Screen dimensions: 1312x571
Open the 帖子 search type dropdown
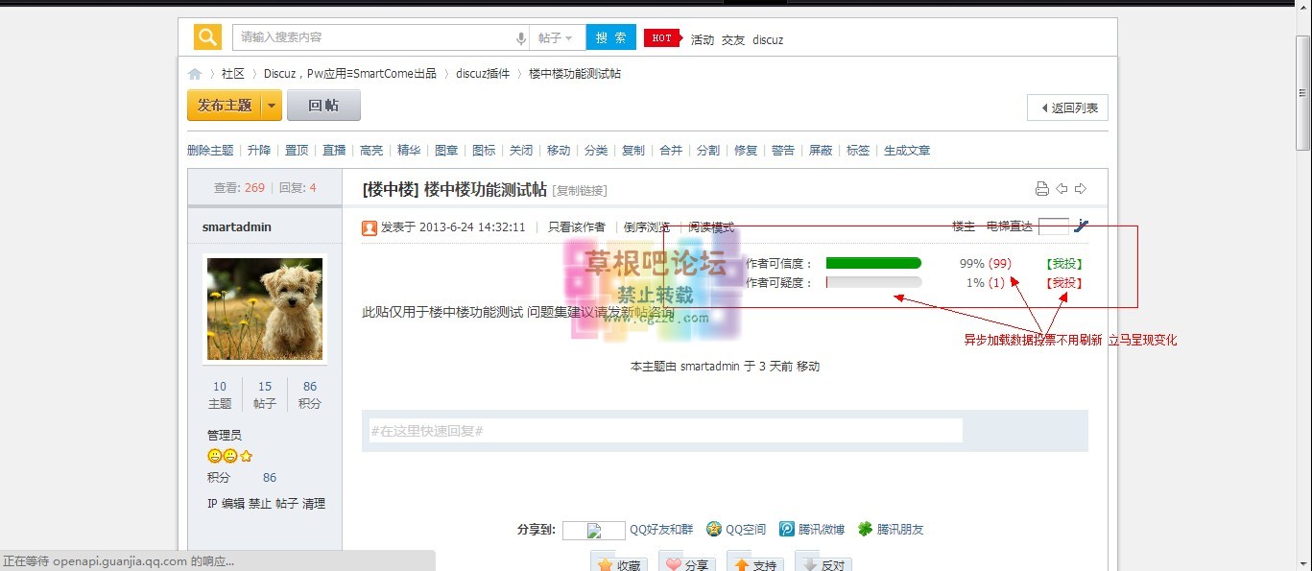pos(556,38)
